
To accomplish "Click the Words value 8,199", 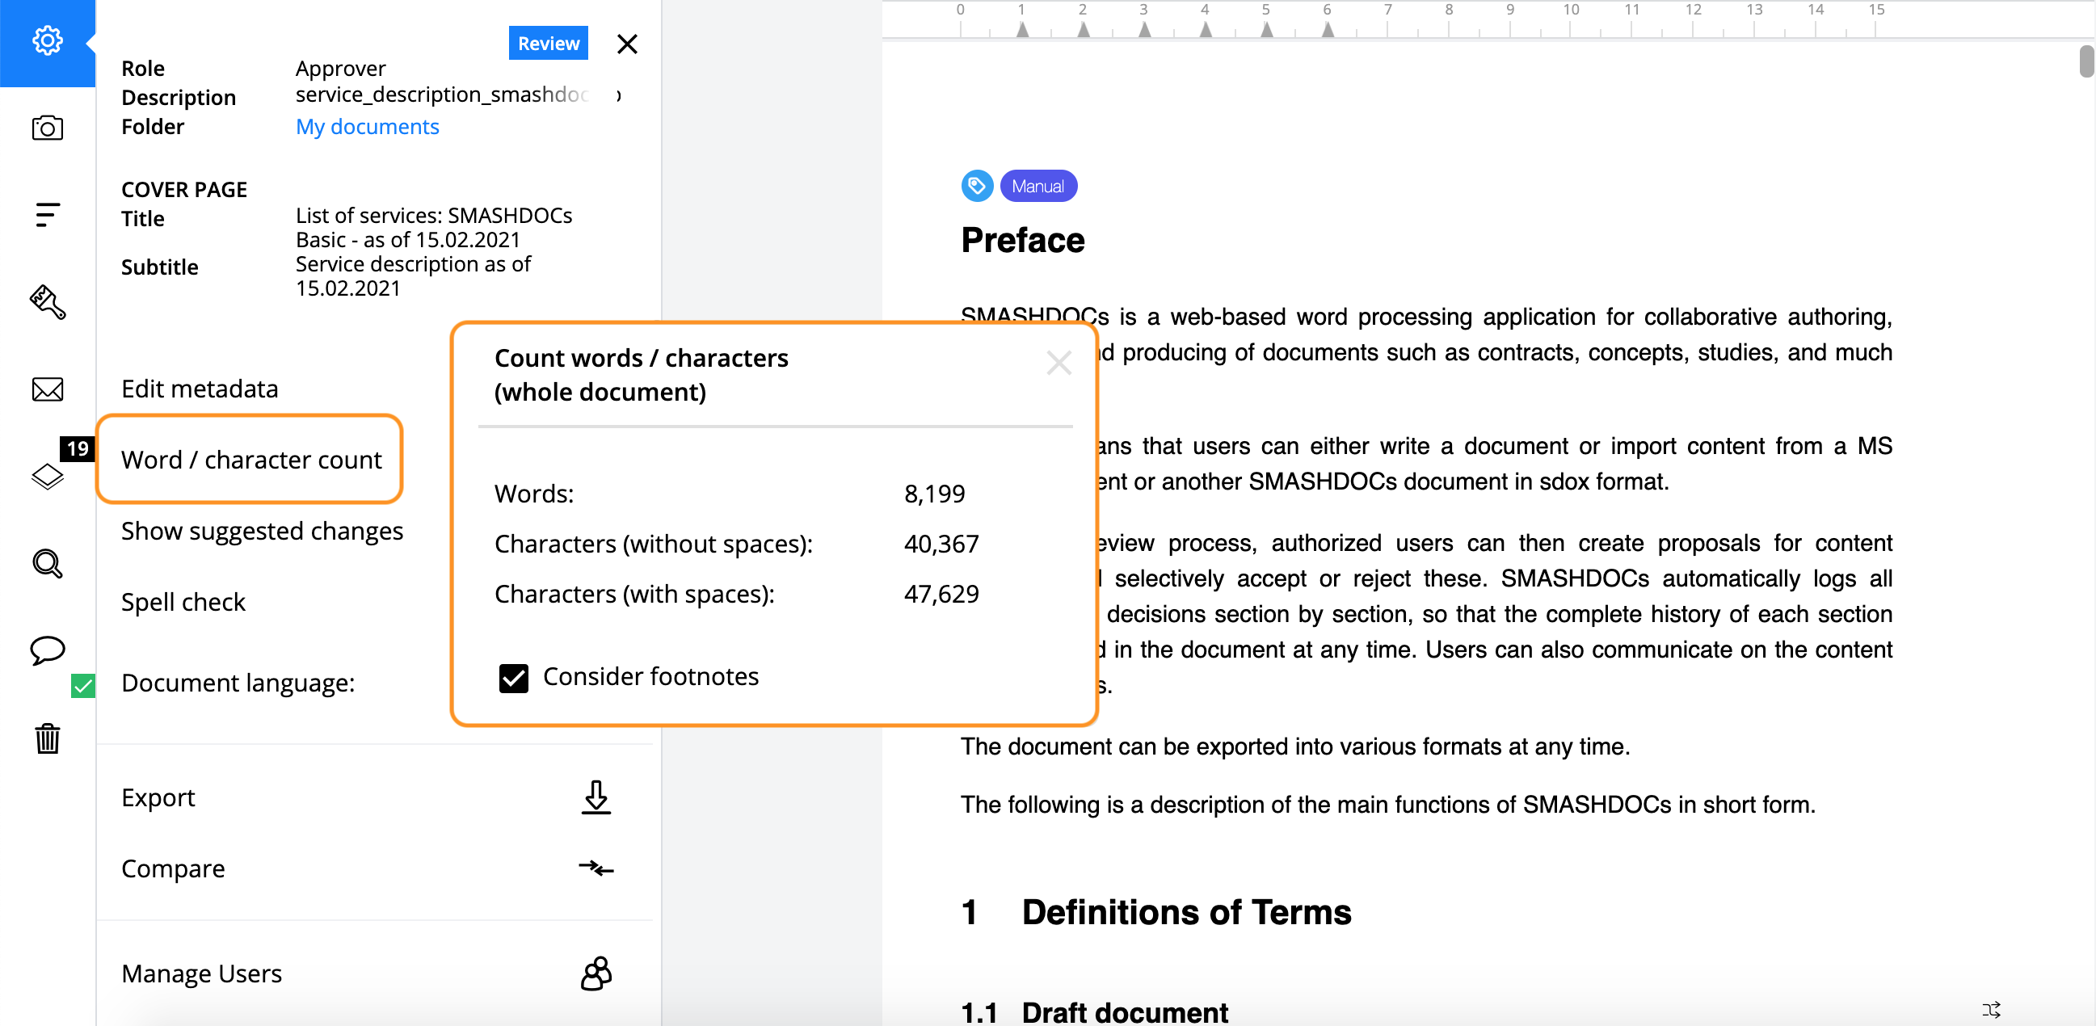I will (x=934, y=494).
